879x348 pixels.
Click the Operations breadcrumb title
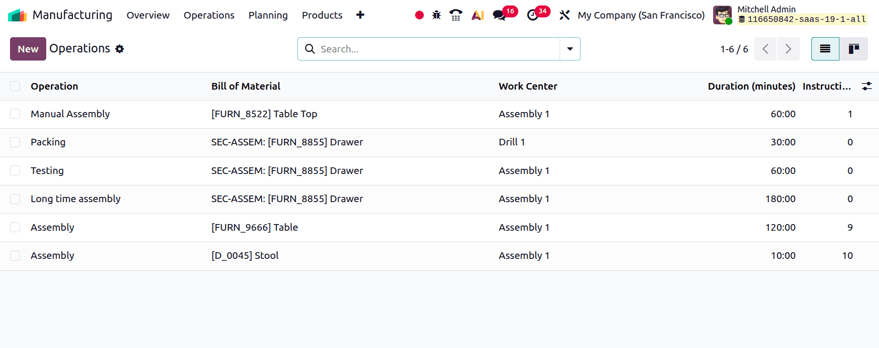[80, 49]
